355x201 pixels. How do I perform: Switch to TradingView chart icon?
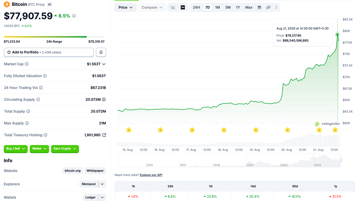point(183,8)
